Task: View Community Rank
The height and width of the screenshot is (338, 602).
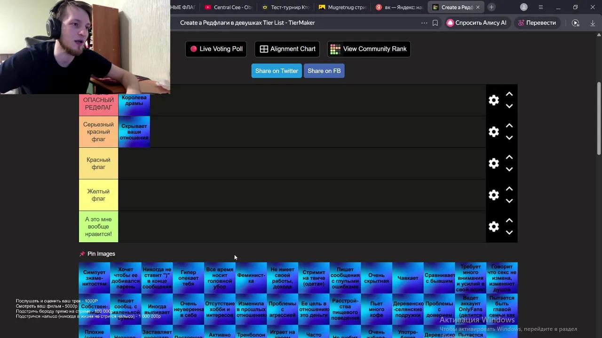Action: click(x=369, y=49)
